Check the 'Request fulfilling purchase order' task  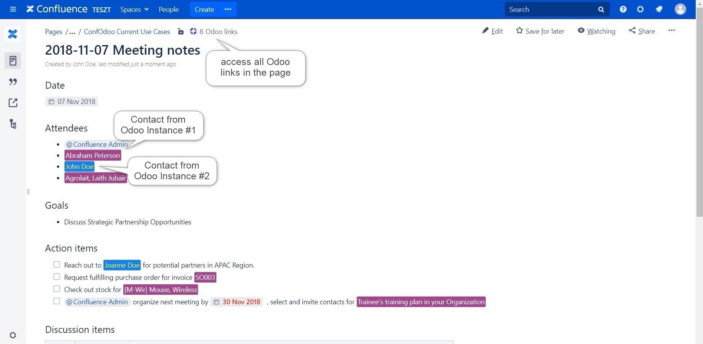(x=57, y=277)
